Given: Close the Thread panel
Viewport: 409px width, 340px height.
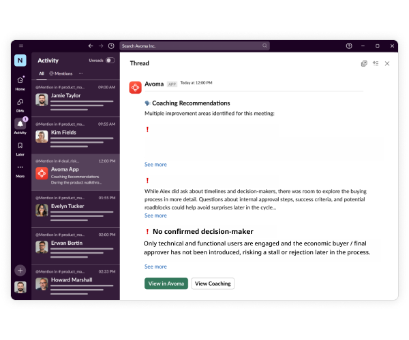Looking at the screenshot, I should click(x=387, y=63).
